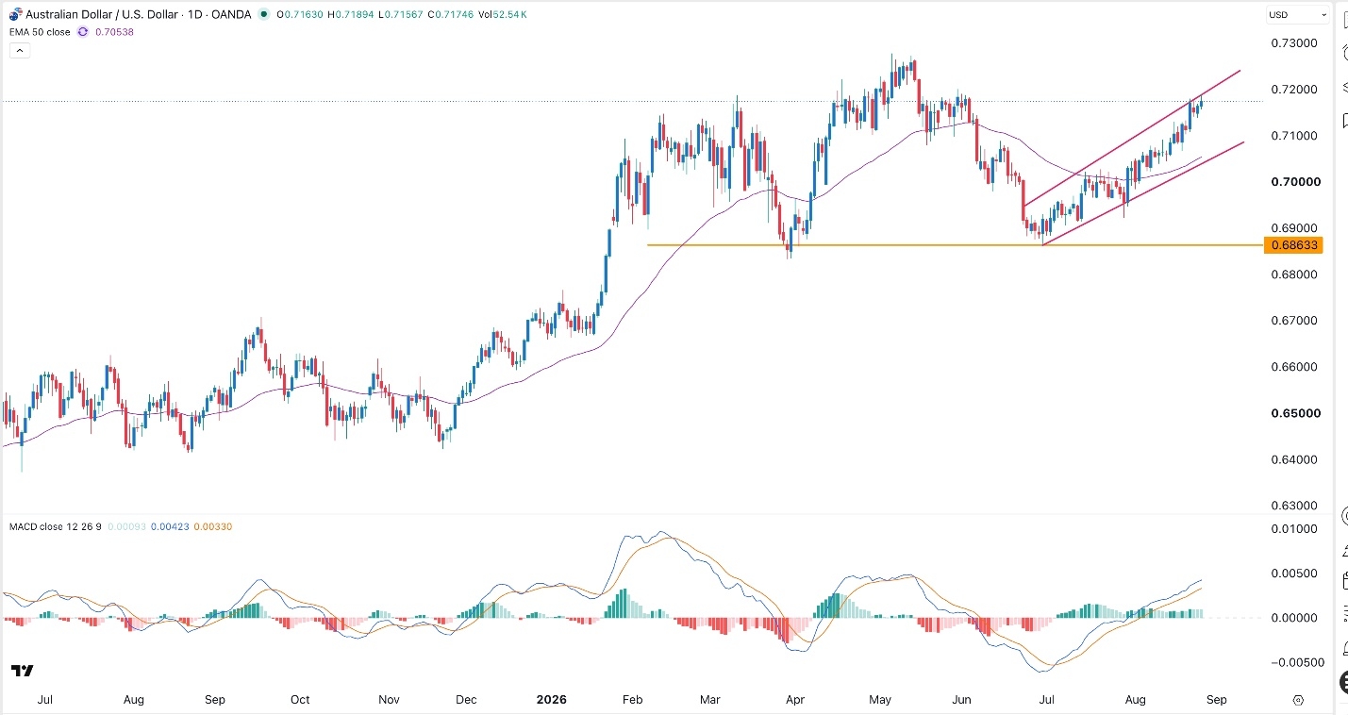Click the Nov label on time axis
Viewport: 1348px width, 715px height.
389,700
